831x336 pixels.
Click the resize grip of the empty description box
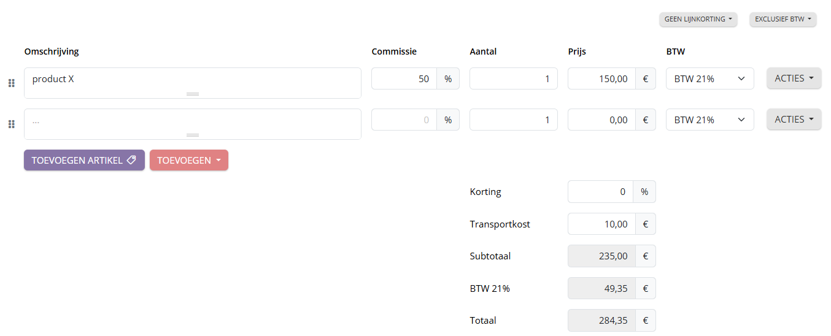pos(193,135)
